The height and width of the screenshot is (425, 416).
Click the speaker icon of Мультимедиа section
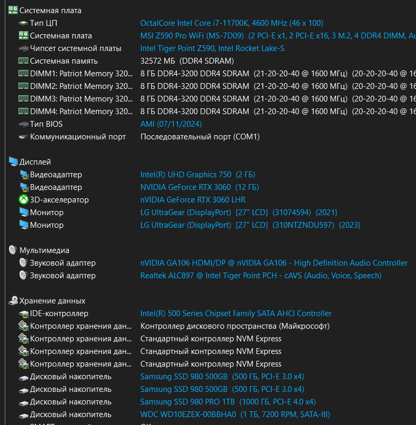point(13,250)
